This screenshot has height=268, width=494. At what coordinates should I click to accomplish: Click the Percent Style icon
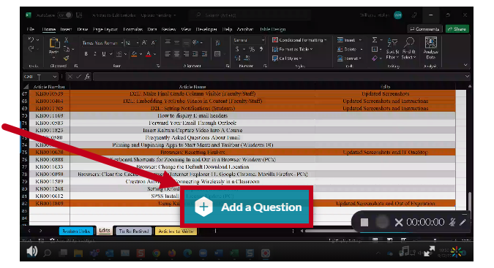[252, 49]
